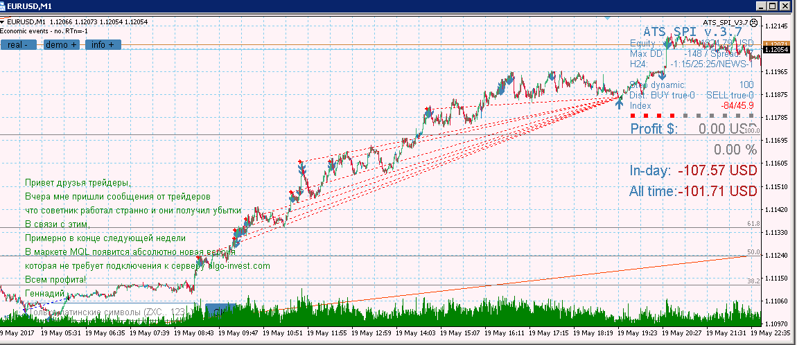Click the 'Всем профита!' text line

pos(55,279)
